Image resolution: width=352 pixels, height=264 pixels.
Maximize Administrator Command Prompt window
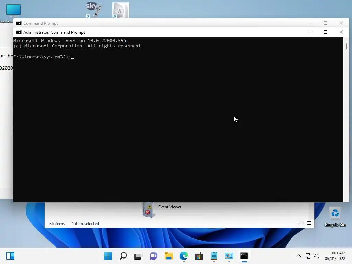326,32
